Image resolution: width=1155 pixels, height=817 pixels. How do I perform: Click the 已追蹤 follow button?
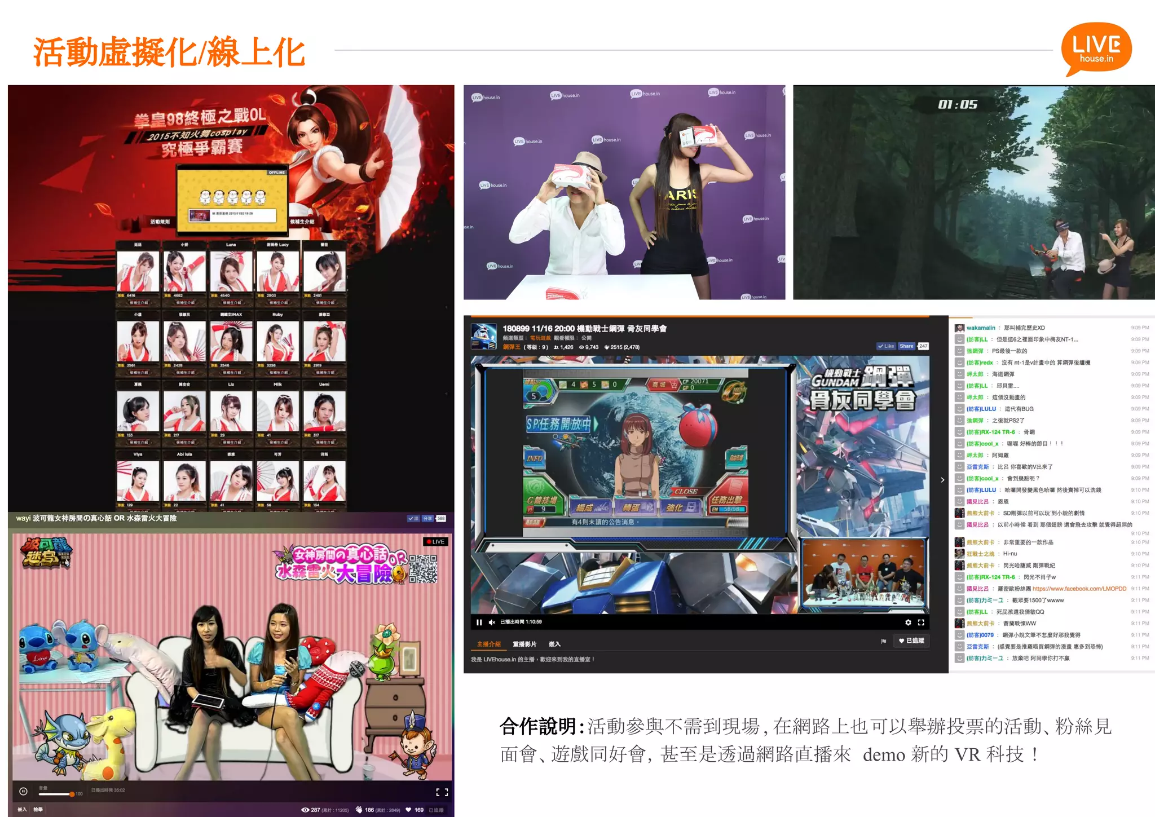tap(911, 641)
